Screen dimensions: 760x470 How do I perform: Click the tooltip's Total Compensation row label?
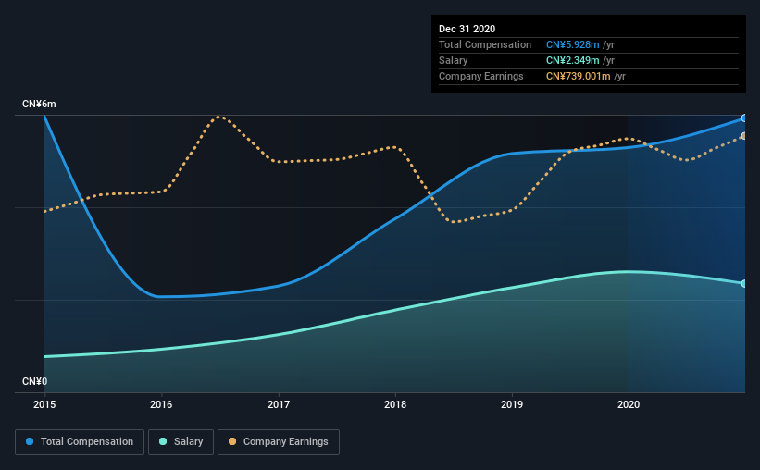point(485,44)
